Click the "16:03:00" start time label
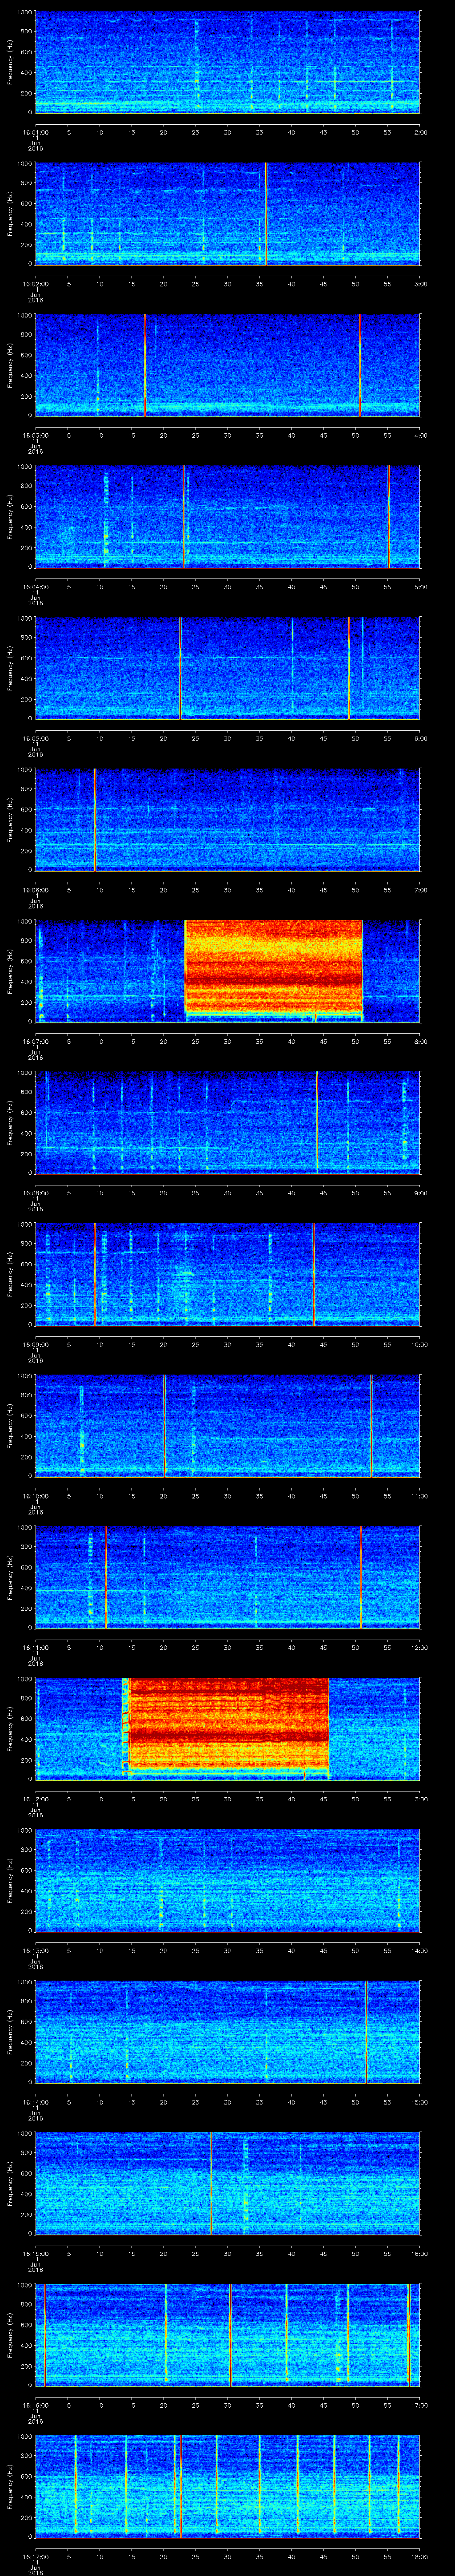The height and width of the screenshot is (2576, 455). click(35, 434)
